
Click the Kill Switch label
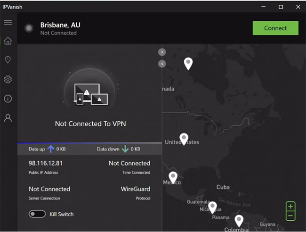point(62,214)
